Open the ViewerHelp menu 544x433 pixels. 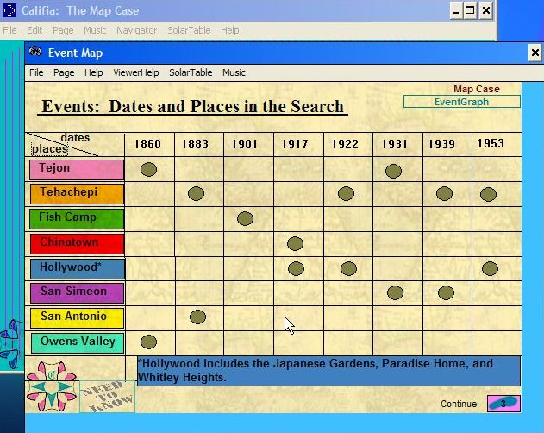pos(135,73)
